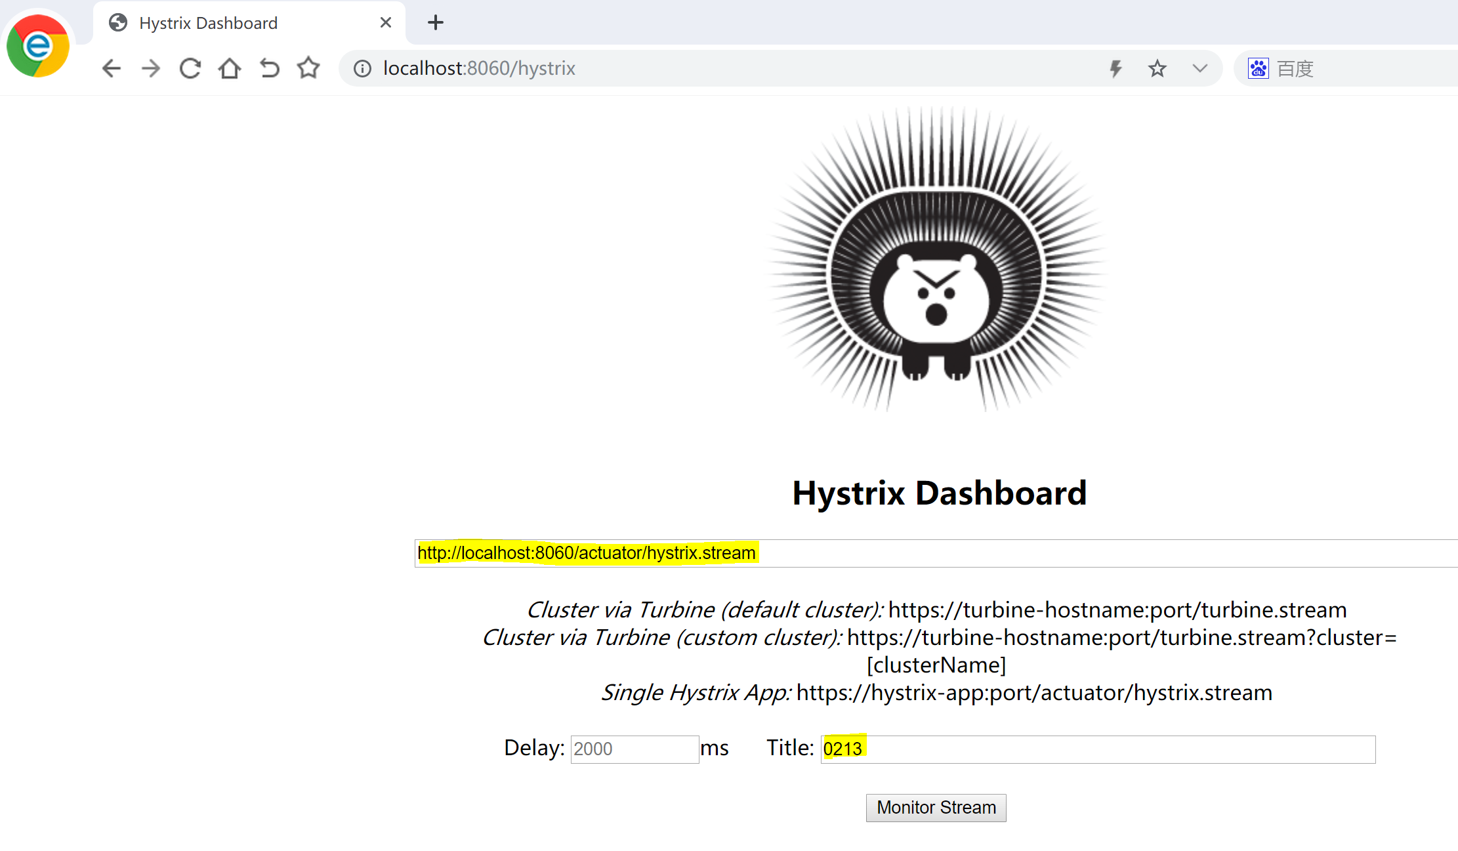Click the globe icon on the tab

[x=118, y=23]
